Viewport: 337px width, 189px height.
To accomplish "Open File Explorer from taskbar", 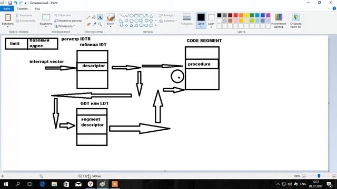I will point(54,184).
